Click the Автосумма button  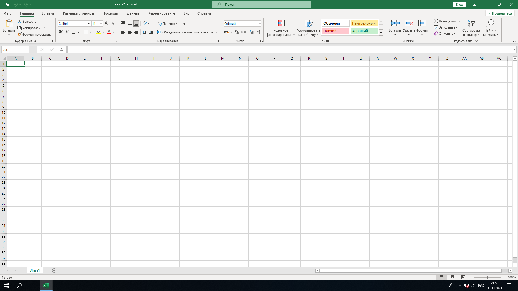click(445, 21)
